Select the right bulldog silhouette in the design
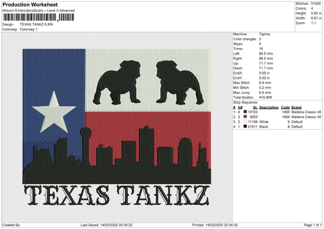Viewport: 324px width, 229px height. (x=180, y=83)
